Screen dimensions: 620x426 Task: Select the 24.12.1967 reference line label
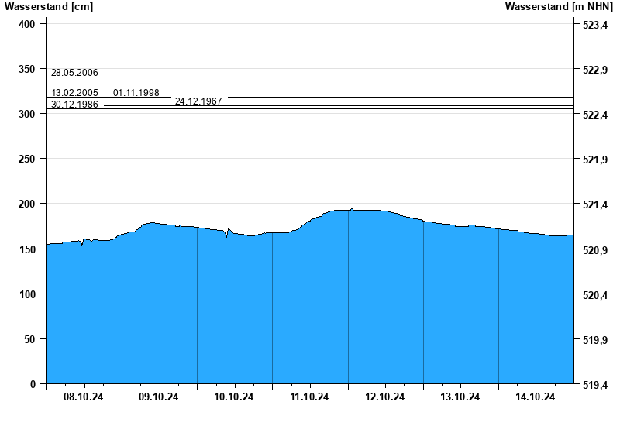(198, 101)
